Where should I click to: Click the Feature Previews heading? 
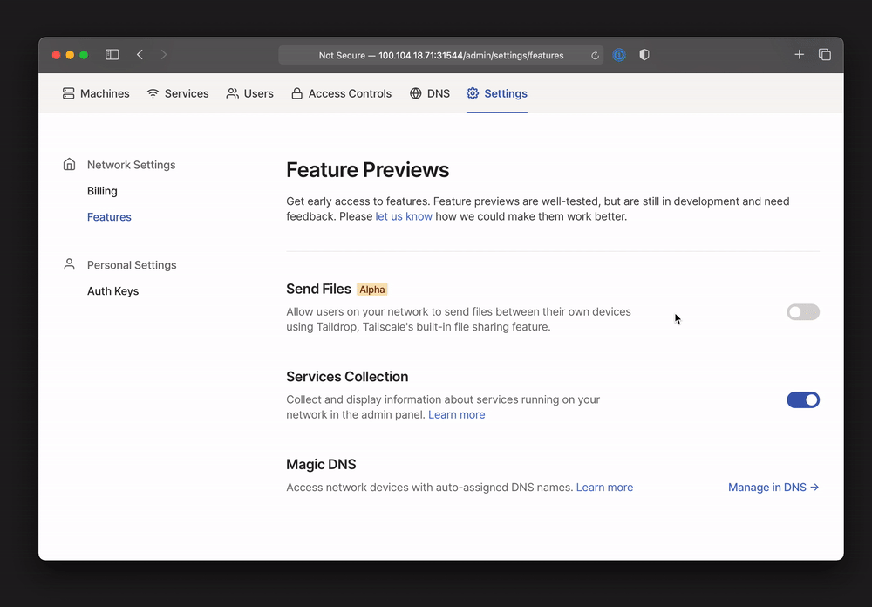click(368, 170)
